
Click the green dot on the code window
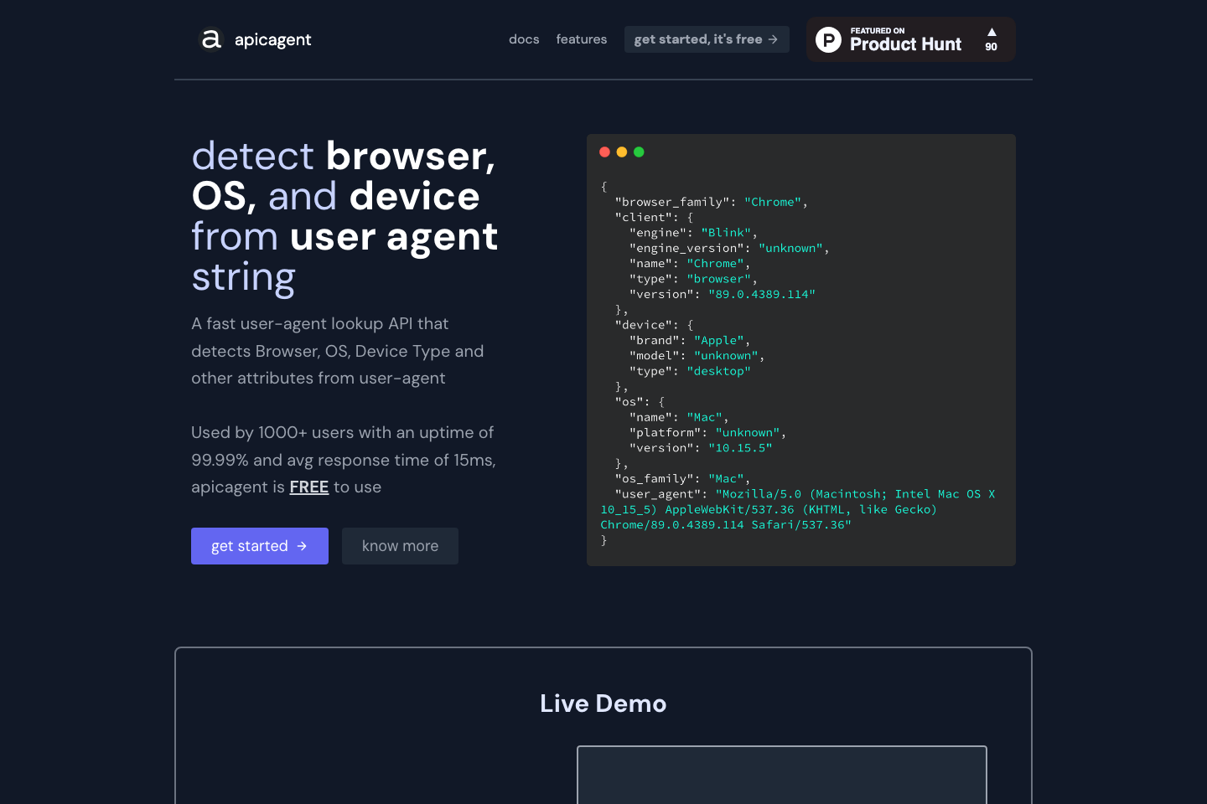(x=639, y=152)
